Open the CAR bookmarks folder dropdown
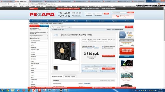Screen dimensions: 165x92 pyautogui.click(x=43, y=6)
